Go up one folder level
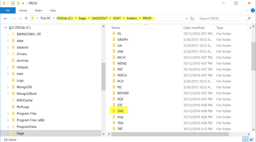 [x=26, y=18]
